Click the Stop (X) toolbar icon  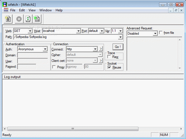click(x=19, y=19)
